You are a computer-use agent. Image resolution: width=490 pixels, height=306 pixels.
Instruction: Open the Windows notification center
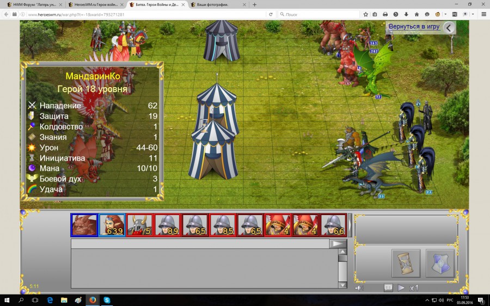(x=481, y=301)
